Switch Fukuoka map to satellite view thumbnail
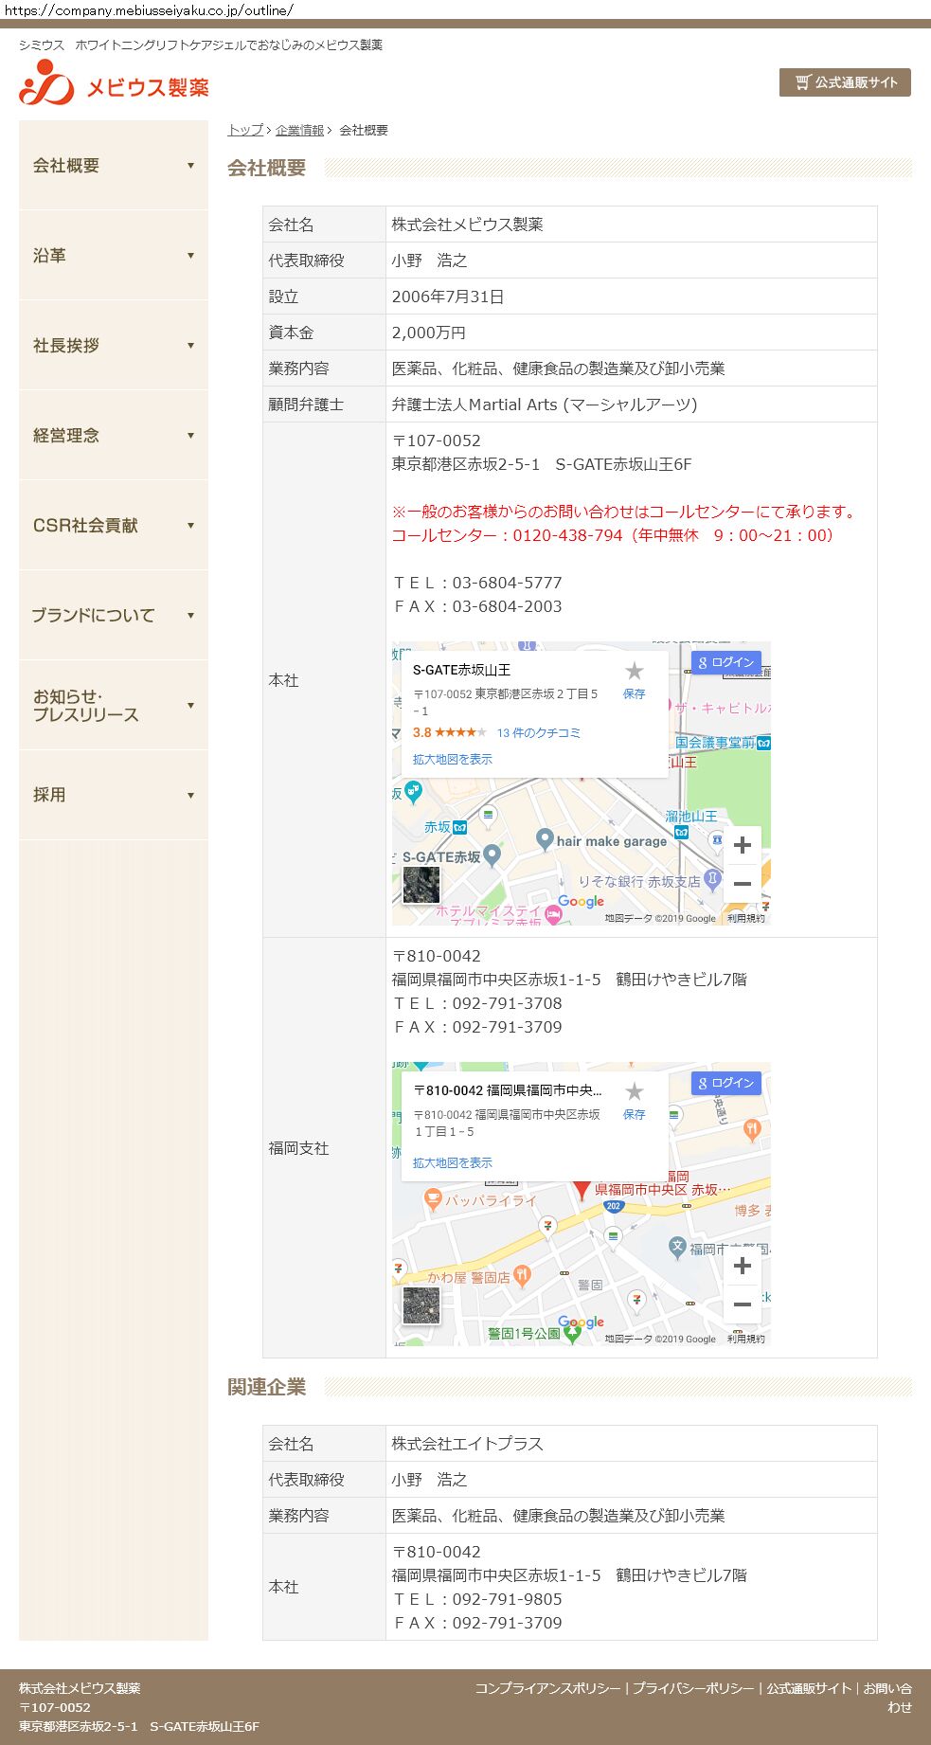 [x=421, y=1305]
